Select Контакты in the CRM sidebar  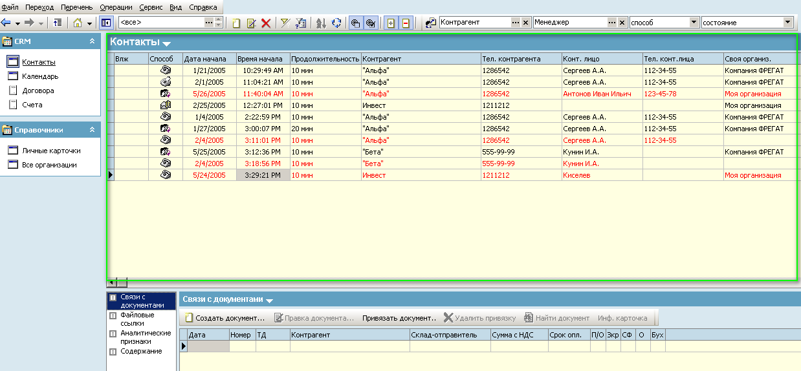pos(38,63)
